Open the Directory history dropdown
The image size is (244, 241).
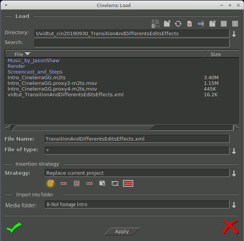234,34
